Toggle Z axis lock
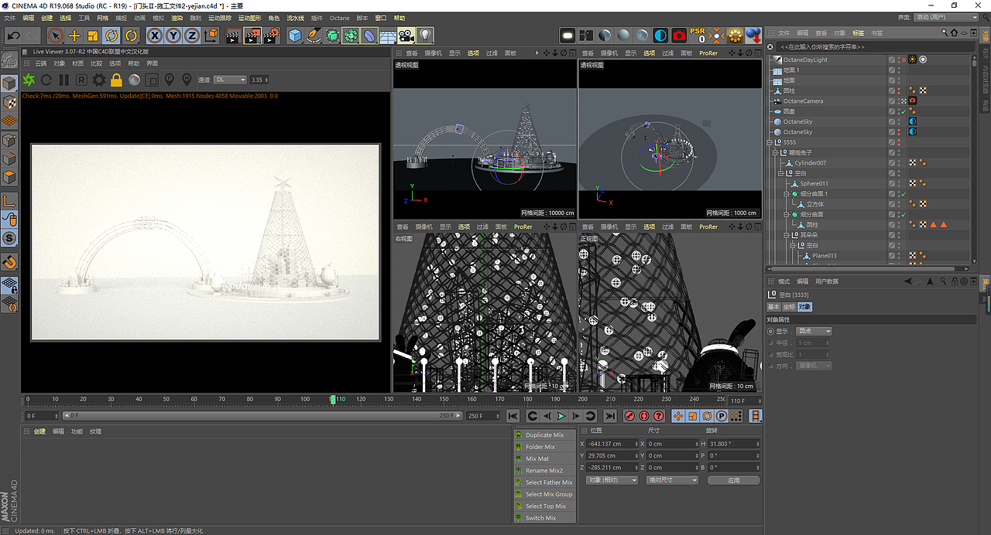Viewport: 991px width, 535px height. (x=191, y=36)
